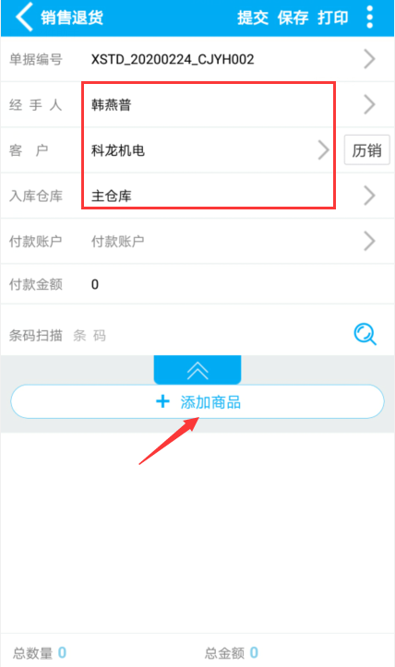
Task: Print the return order via 打印
Action: point(333,18)
